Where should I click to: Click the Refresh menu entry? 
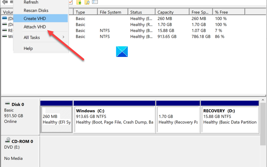[x=31, y=2]
